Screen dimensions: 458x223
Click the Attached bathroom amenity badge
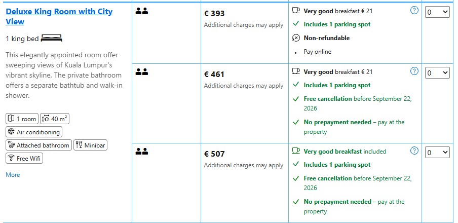pos(39,145)
